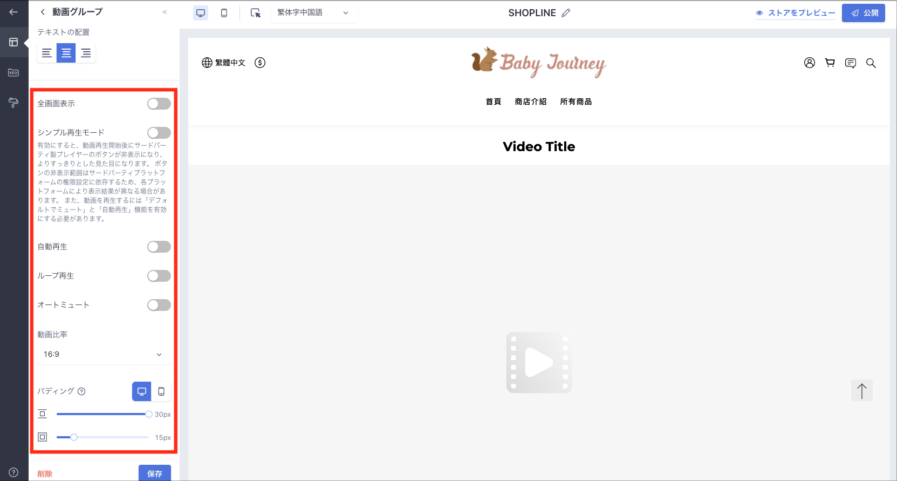Click the 公開 publish button
The width and height of the screenshot is (897, 481).
[863, 13]
